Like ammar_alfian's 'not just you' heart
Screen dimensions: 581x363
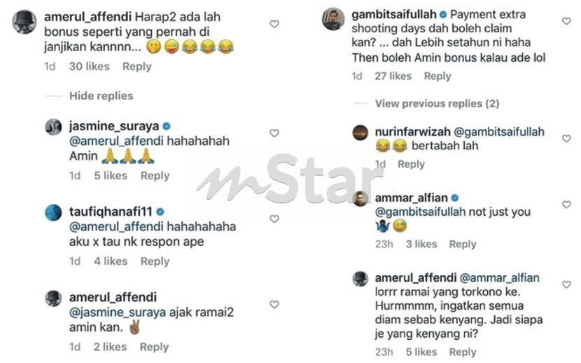click(566, 205)
